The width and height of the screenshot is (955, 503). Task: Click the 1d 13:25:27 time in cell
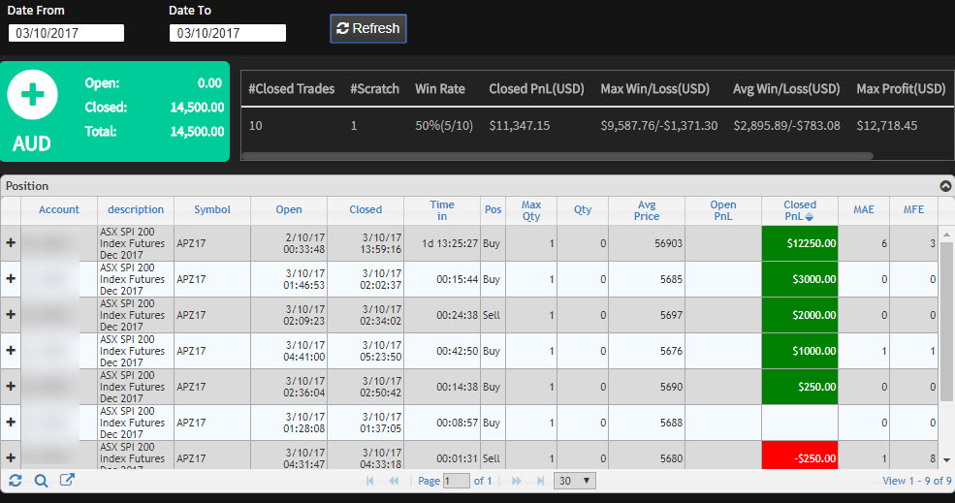click(x=442, y=243)
